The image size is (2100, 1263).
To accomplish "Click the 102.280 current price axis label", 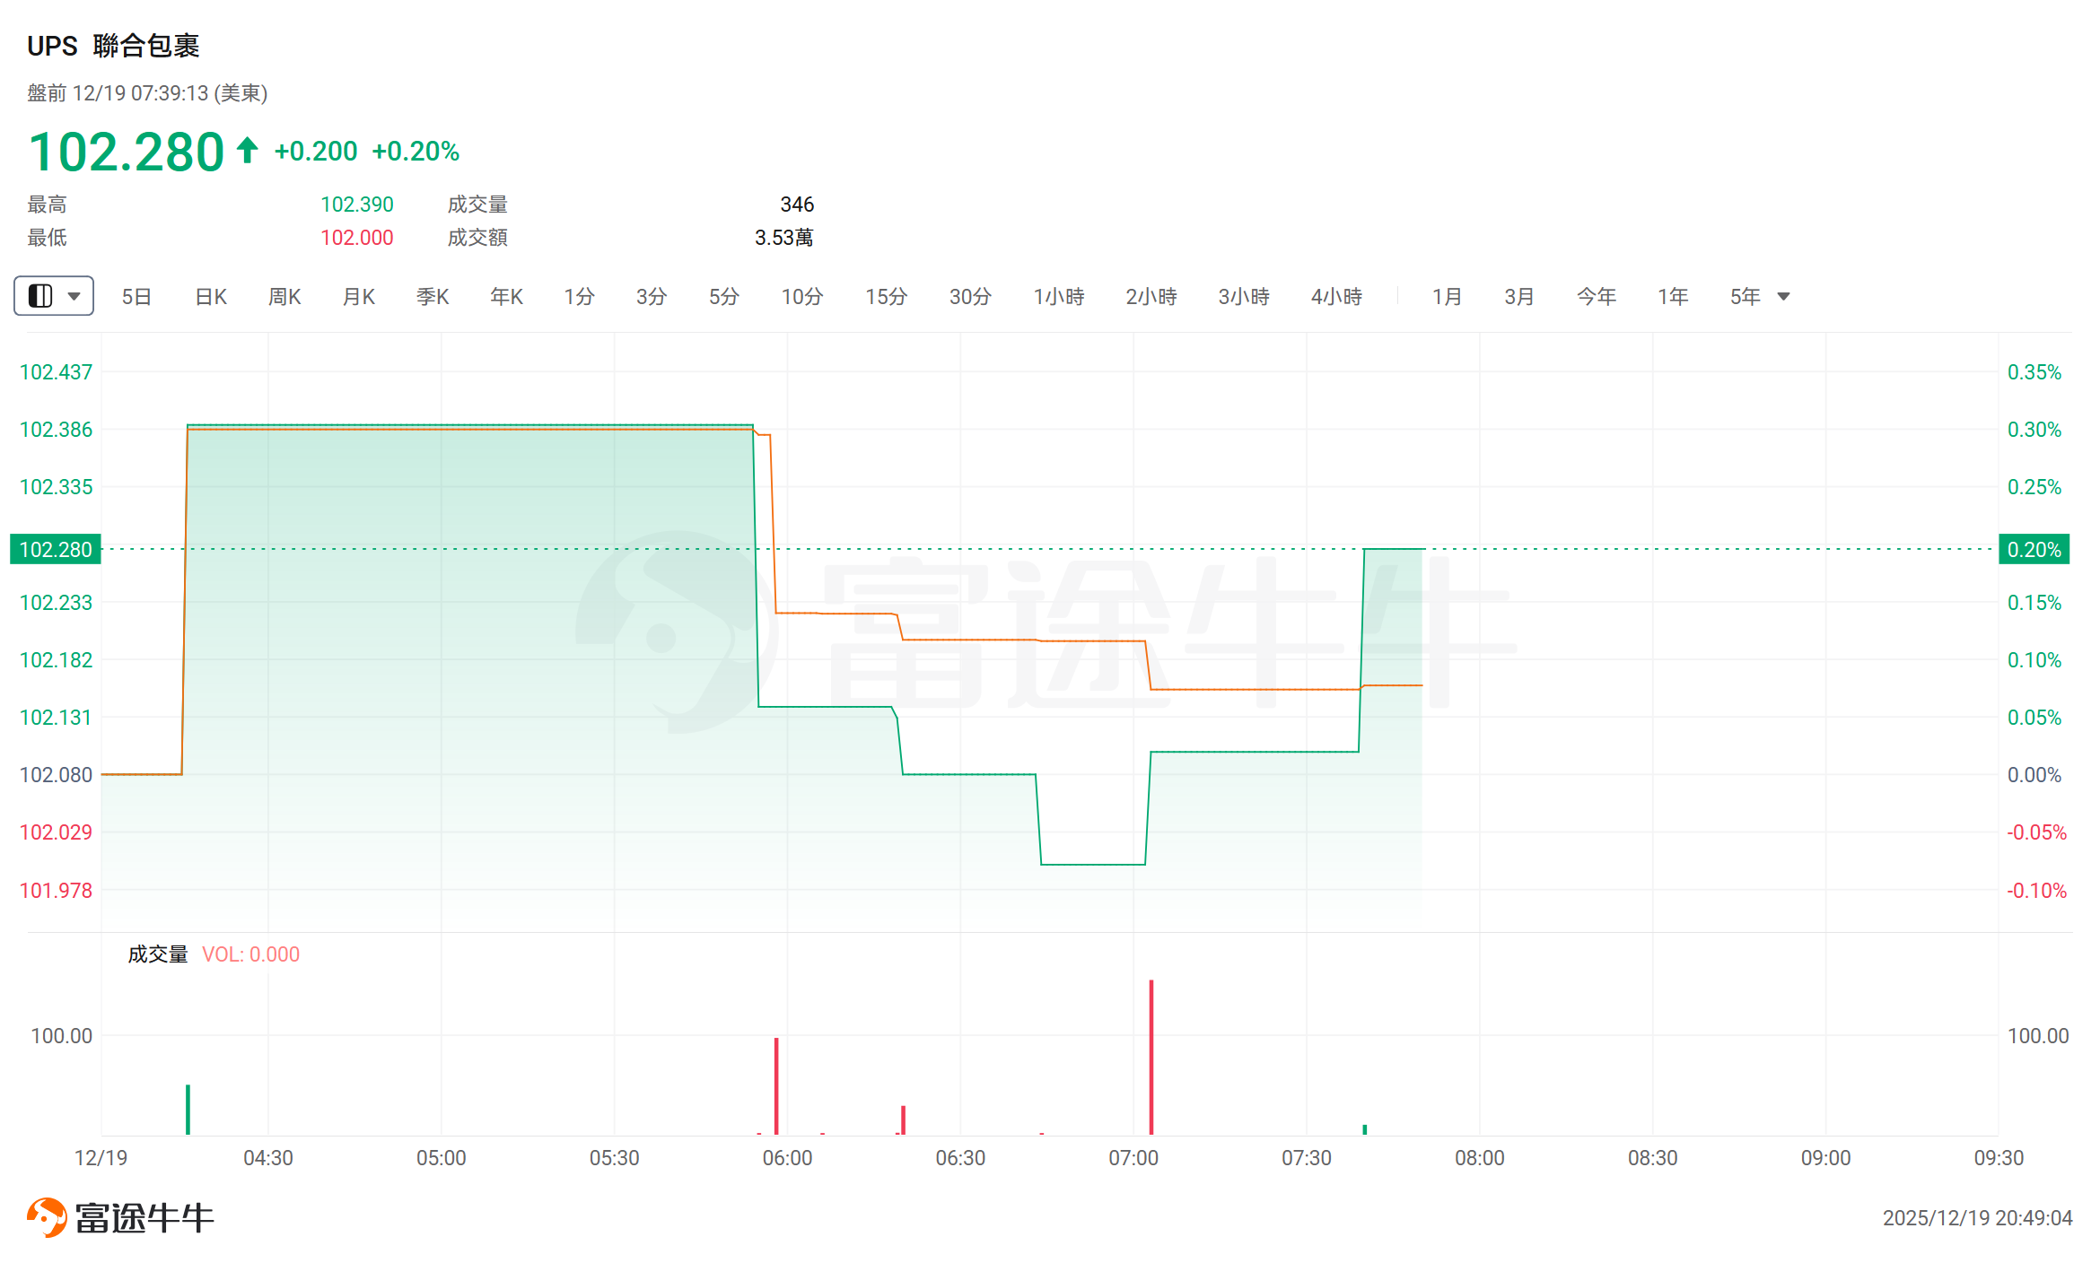I will 56,549.
